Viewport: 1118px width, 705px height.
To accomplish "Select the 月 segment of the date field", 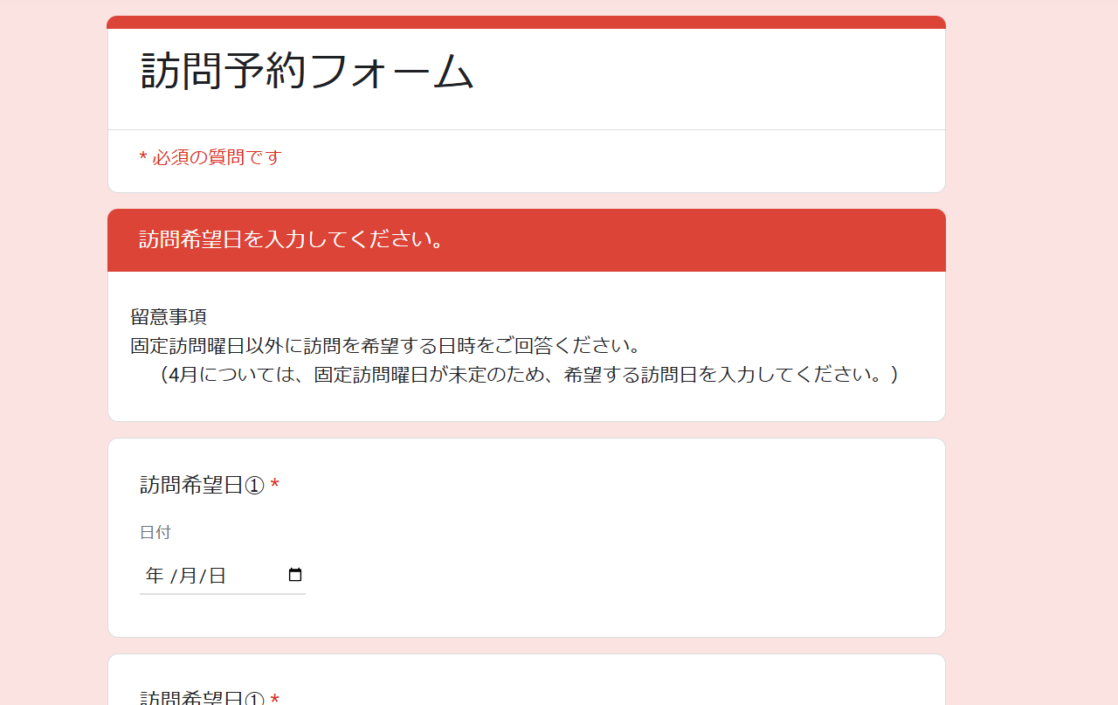I will 186,575.
